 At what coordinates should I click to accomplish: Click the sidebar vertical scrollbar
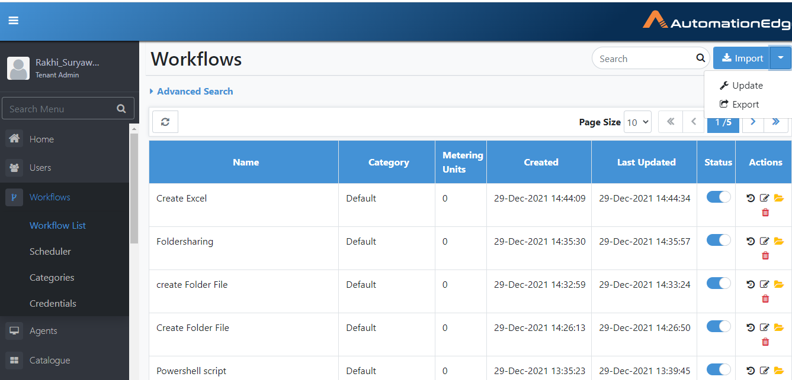pyautogui.click(x=134, y=189)
